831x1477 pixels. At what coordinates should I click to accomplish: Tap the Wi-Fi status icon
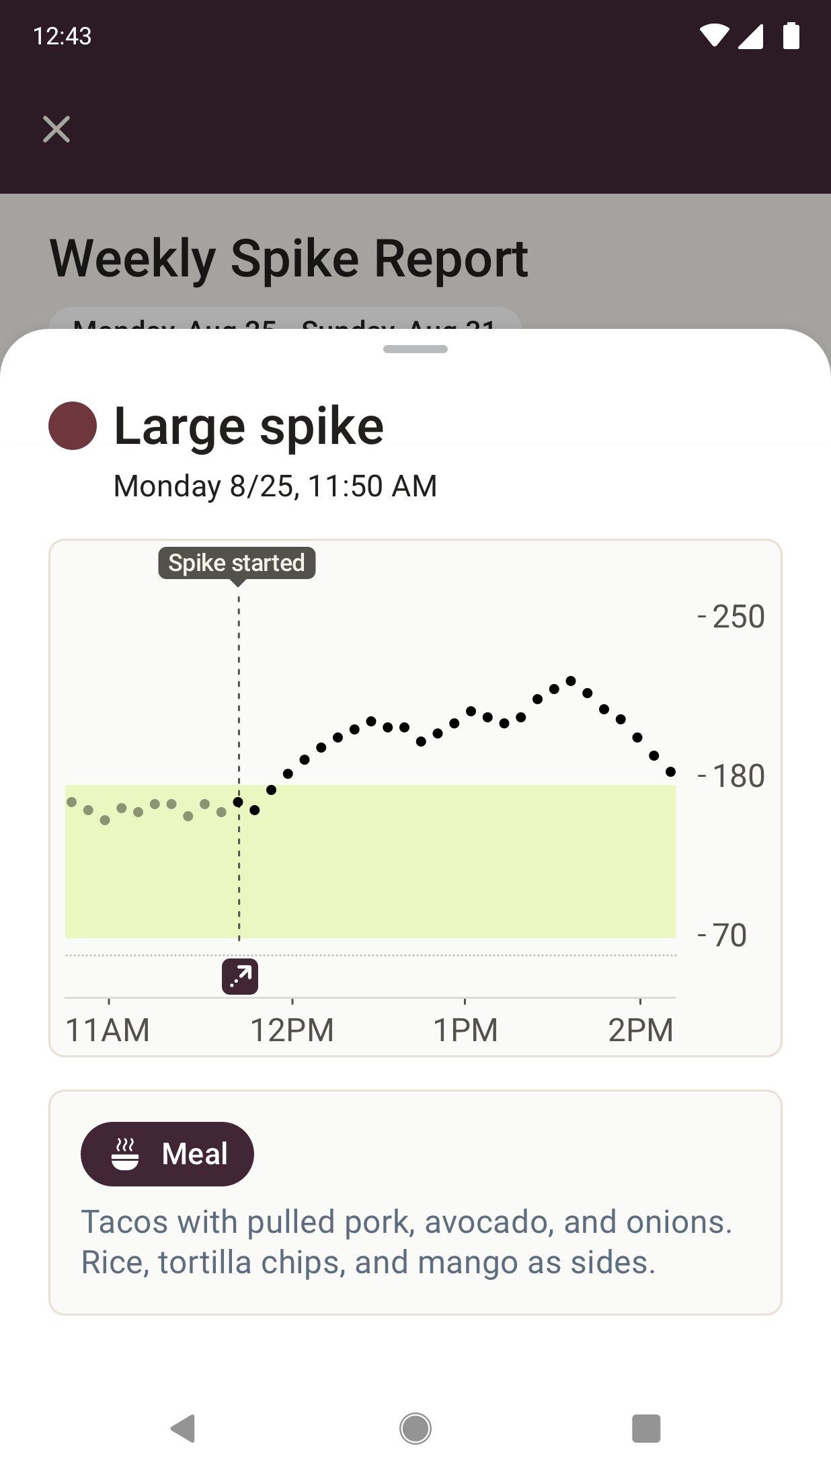coord(714,36)
